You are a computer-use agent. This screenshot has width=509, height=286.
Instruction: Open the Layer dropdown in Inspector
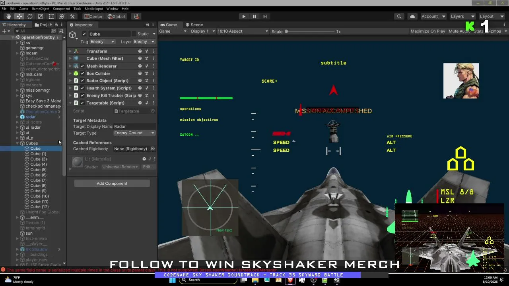pos(144,42)
